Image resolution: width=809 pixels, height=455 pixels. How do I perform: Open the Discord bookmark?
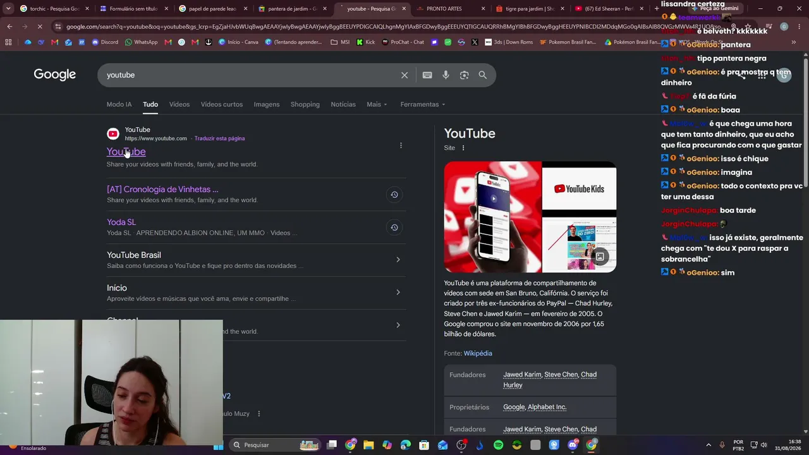pos(104,42)
